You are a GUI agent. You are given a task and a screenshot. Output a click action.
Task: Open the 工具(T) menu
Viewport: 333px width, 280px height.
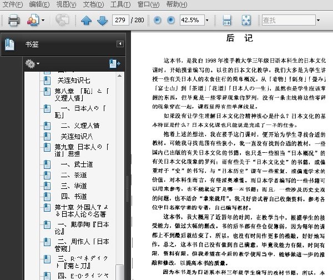(x=120, y=4)
